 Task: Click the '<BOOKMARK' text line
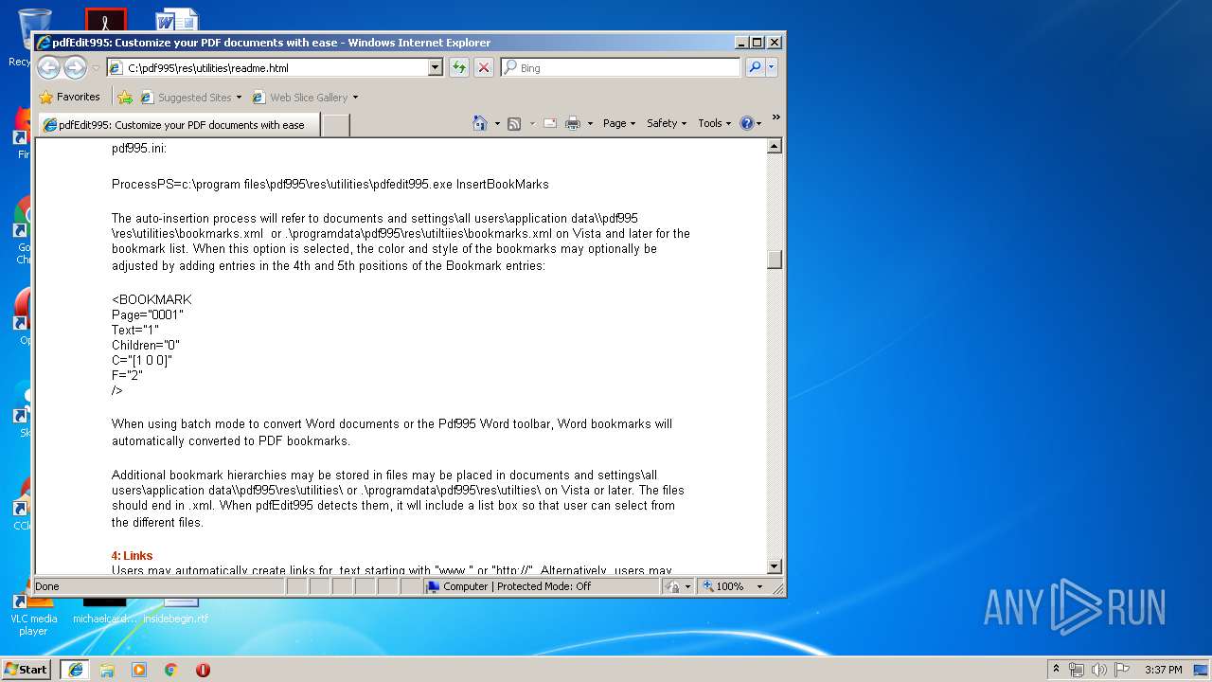point(151,299)
